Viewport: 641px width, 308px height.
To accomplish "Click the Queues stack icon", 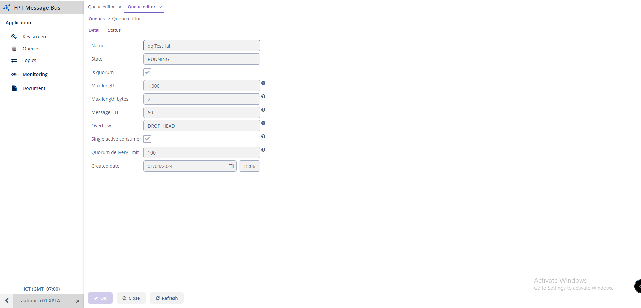I will [14, 49].
